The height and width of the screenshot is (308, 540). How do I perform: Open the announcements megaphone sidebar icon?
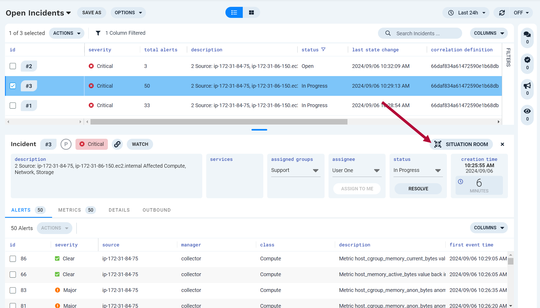pyautogui.click(x=527, y=89)
